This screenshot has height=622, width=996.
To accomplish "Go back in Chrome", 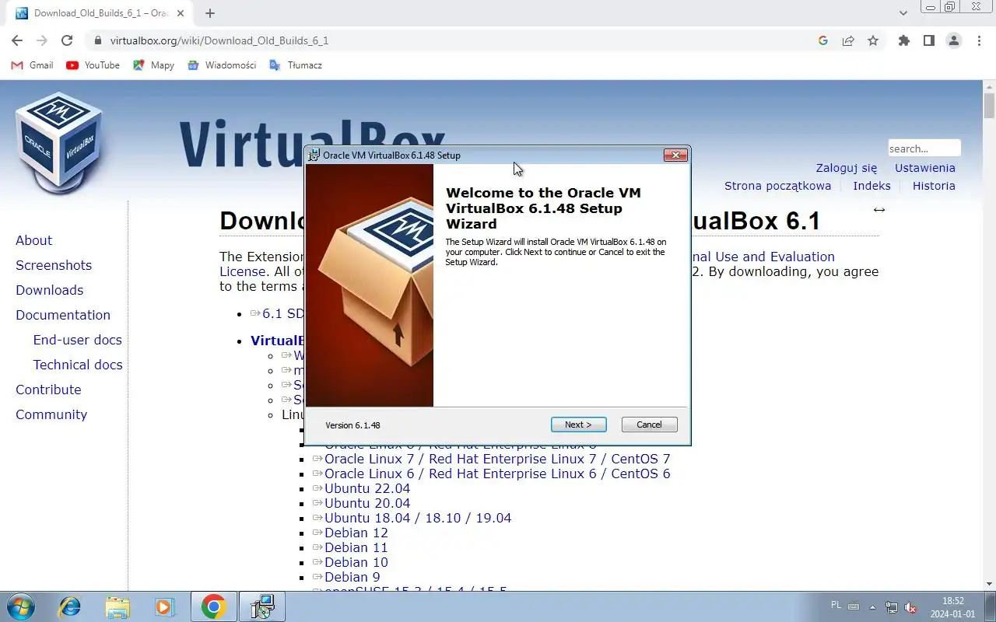I will pos(17,40).
